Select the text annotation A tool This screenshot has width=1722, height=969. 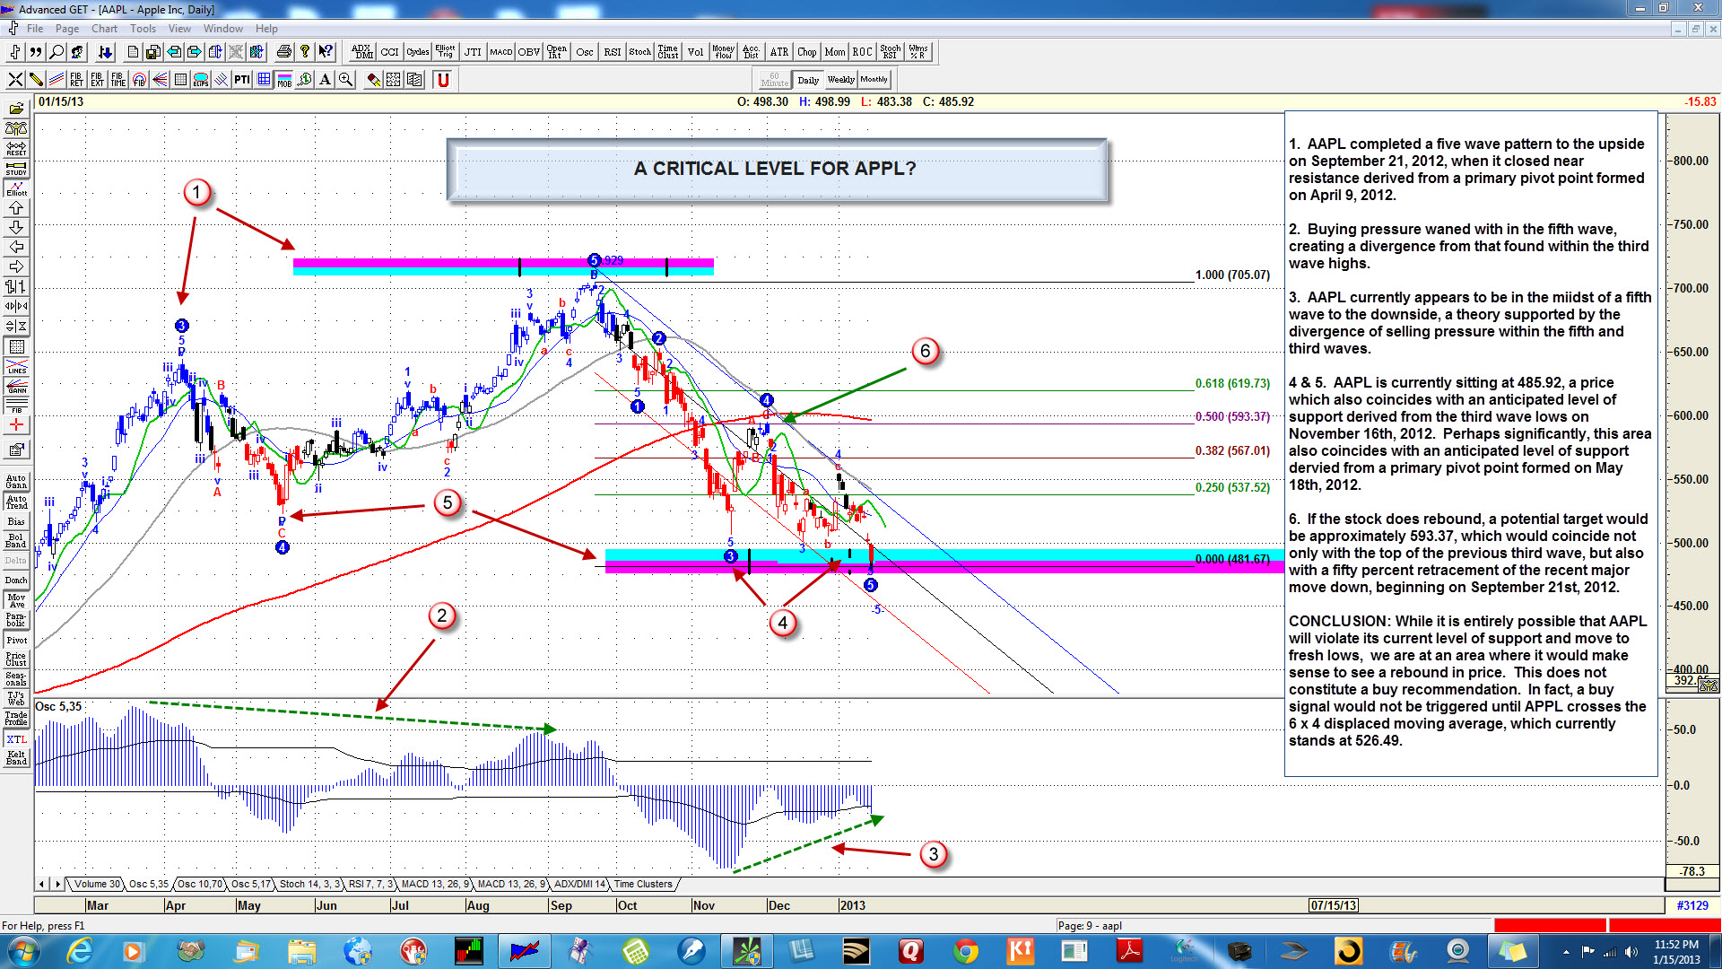pos(325,80)
